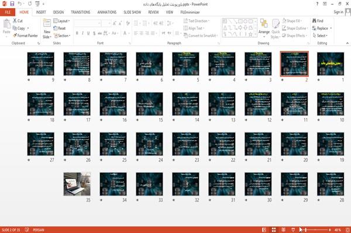Switch to Slide Sorter view in status bar
Image resolution: width=351 pixels, height=233 pixels.
[x=274, y=229]
